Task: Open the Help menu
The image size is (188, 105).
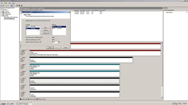Action: pyautogui.click(x=13, y=3)
